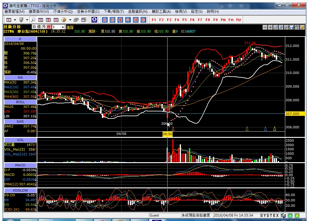Open the 設定(S) menu
Screen dimensions: 309x221
tap(197, 12)
